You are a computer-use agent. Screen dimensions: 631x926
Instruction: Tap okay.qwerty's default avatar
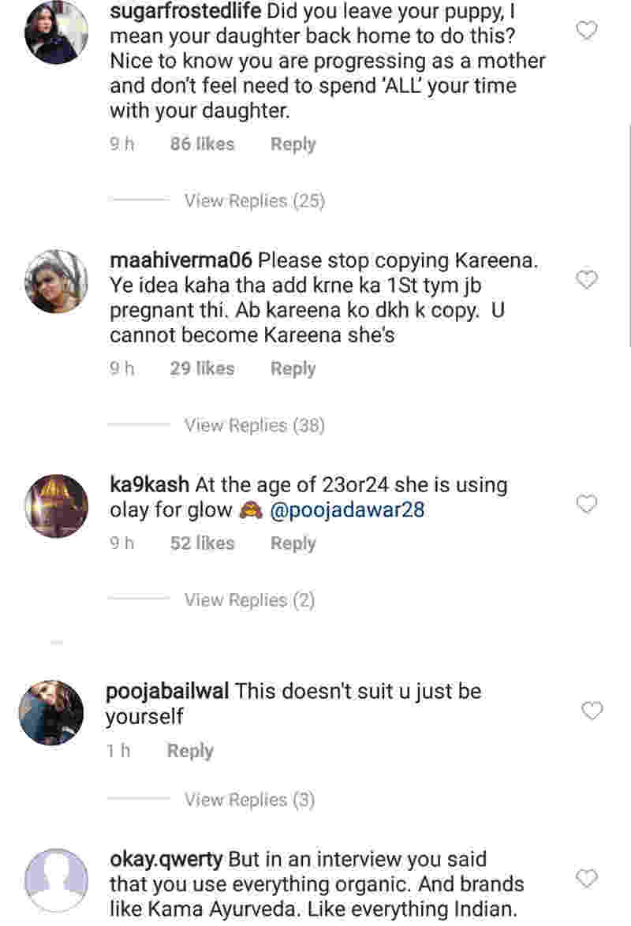tap(55, 880)
